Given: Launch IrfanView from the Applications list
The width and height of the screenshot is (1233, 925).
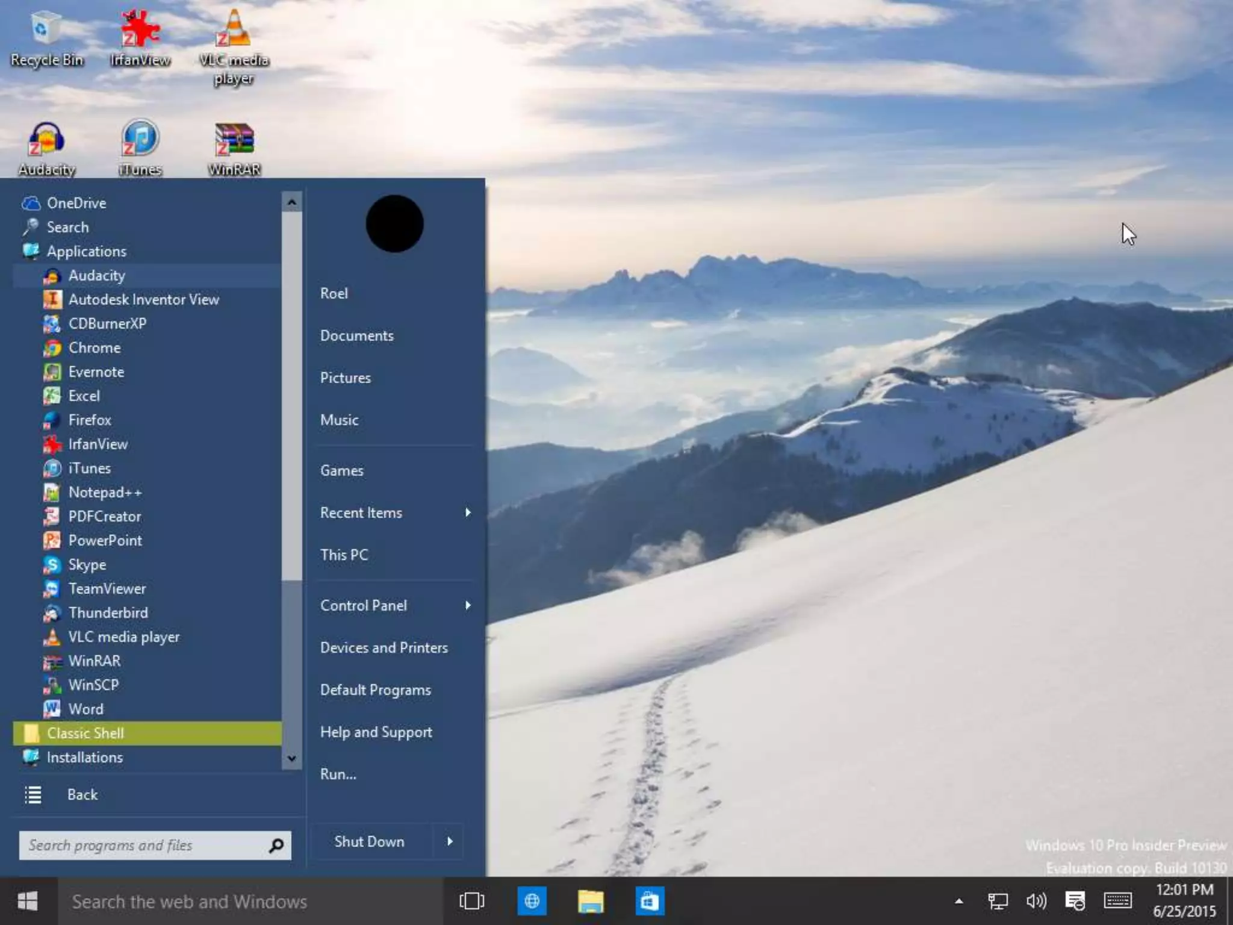Looking at the screenshot, I should (147, 444).
